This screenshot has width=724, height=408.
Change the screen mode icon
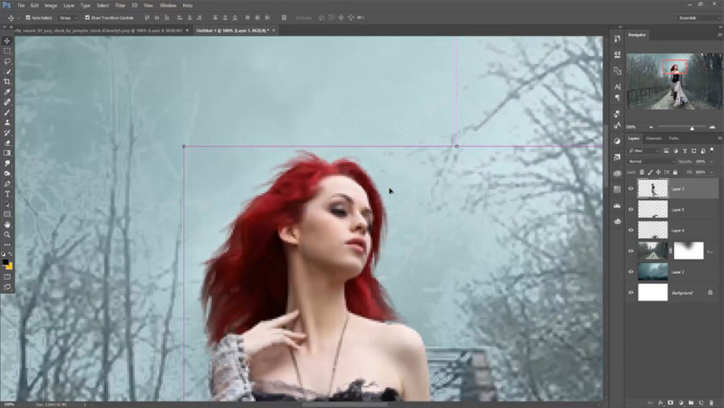(x=7, y=287)
